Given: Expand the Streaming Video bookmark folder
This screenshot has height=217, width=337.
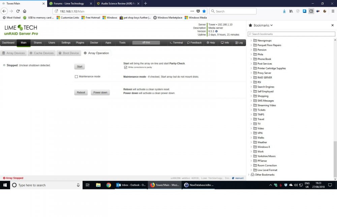Looking at the screenshot, I should (x=251, y=105).
